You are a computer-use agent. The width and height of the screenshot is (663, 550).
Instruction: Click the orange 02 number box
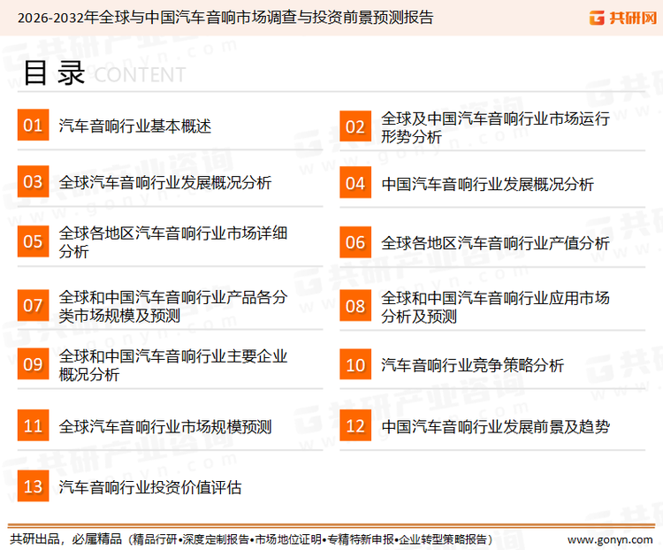355,126
